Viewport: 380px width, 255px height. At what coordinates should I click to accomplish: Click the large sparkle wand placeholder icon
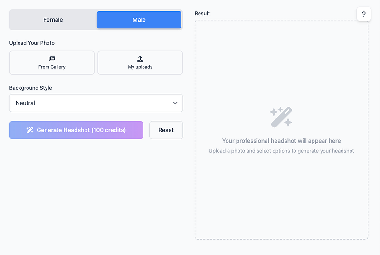click(x=281, y=117)
